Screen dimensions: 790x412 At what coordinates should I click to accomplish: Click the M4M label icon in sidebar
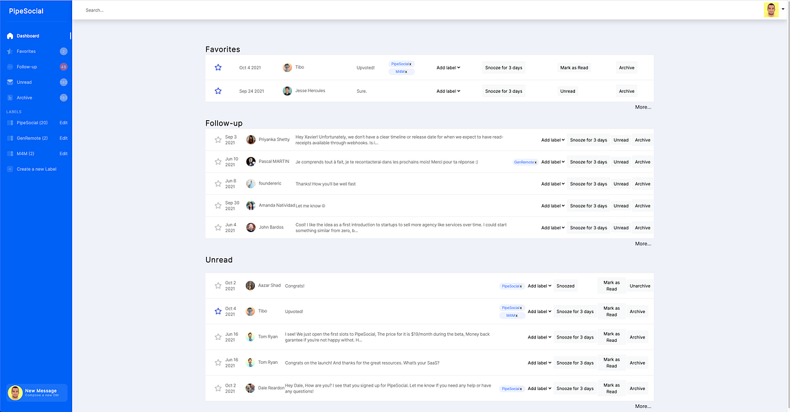(10, 154)
